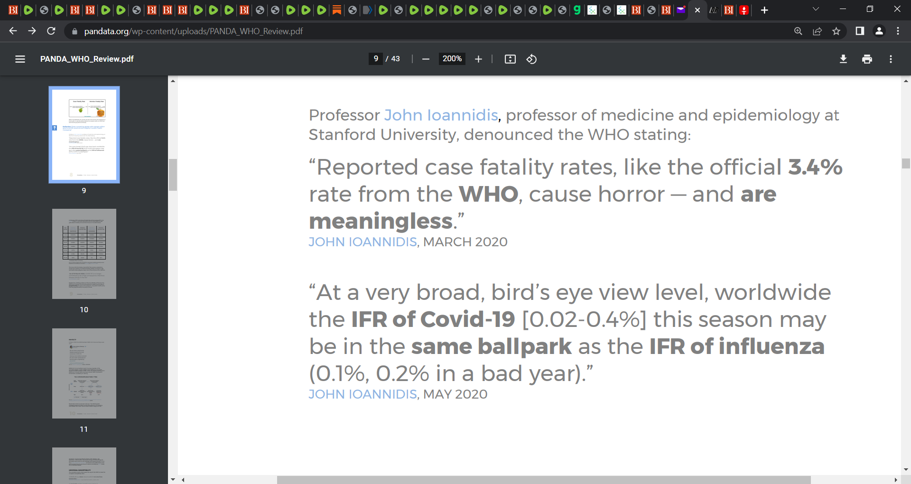Image resolution: width=911 pixels, height=484 pixels.
Task: Open the PDF sidebar menu hamburger icon
Action: [20, 59]
